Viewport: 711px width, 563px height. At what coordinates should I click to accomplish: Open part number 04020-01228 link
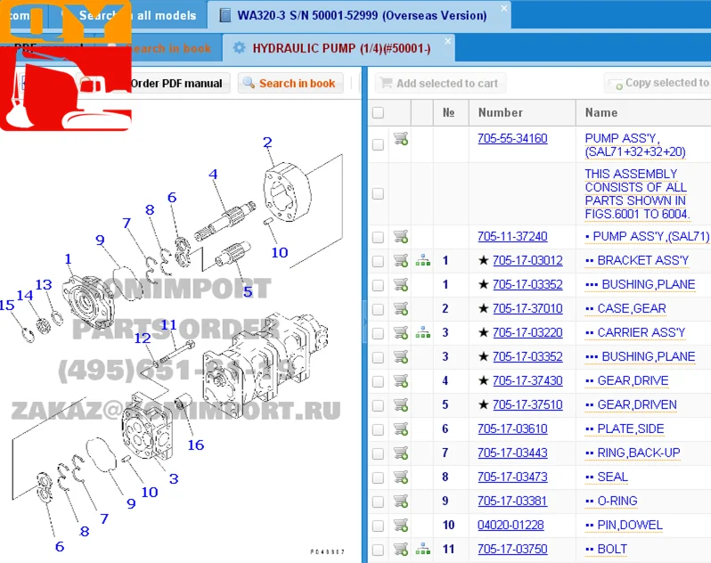[511, 525]
